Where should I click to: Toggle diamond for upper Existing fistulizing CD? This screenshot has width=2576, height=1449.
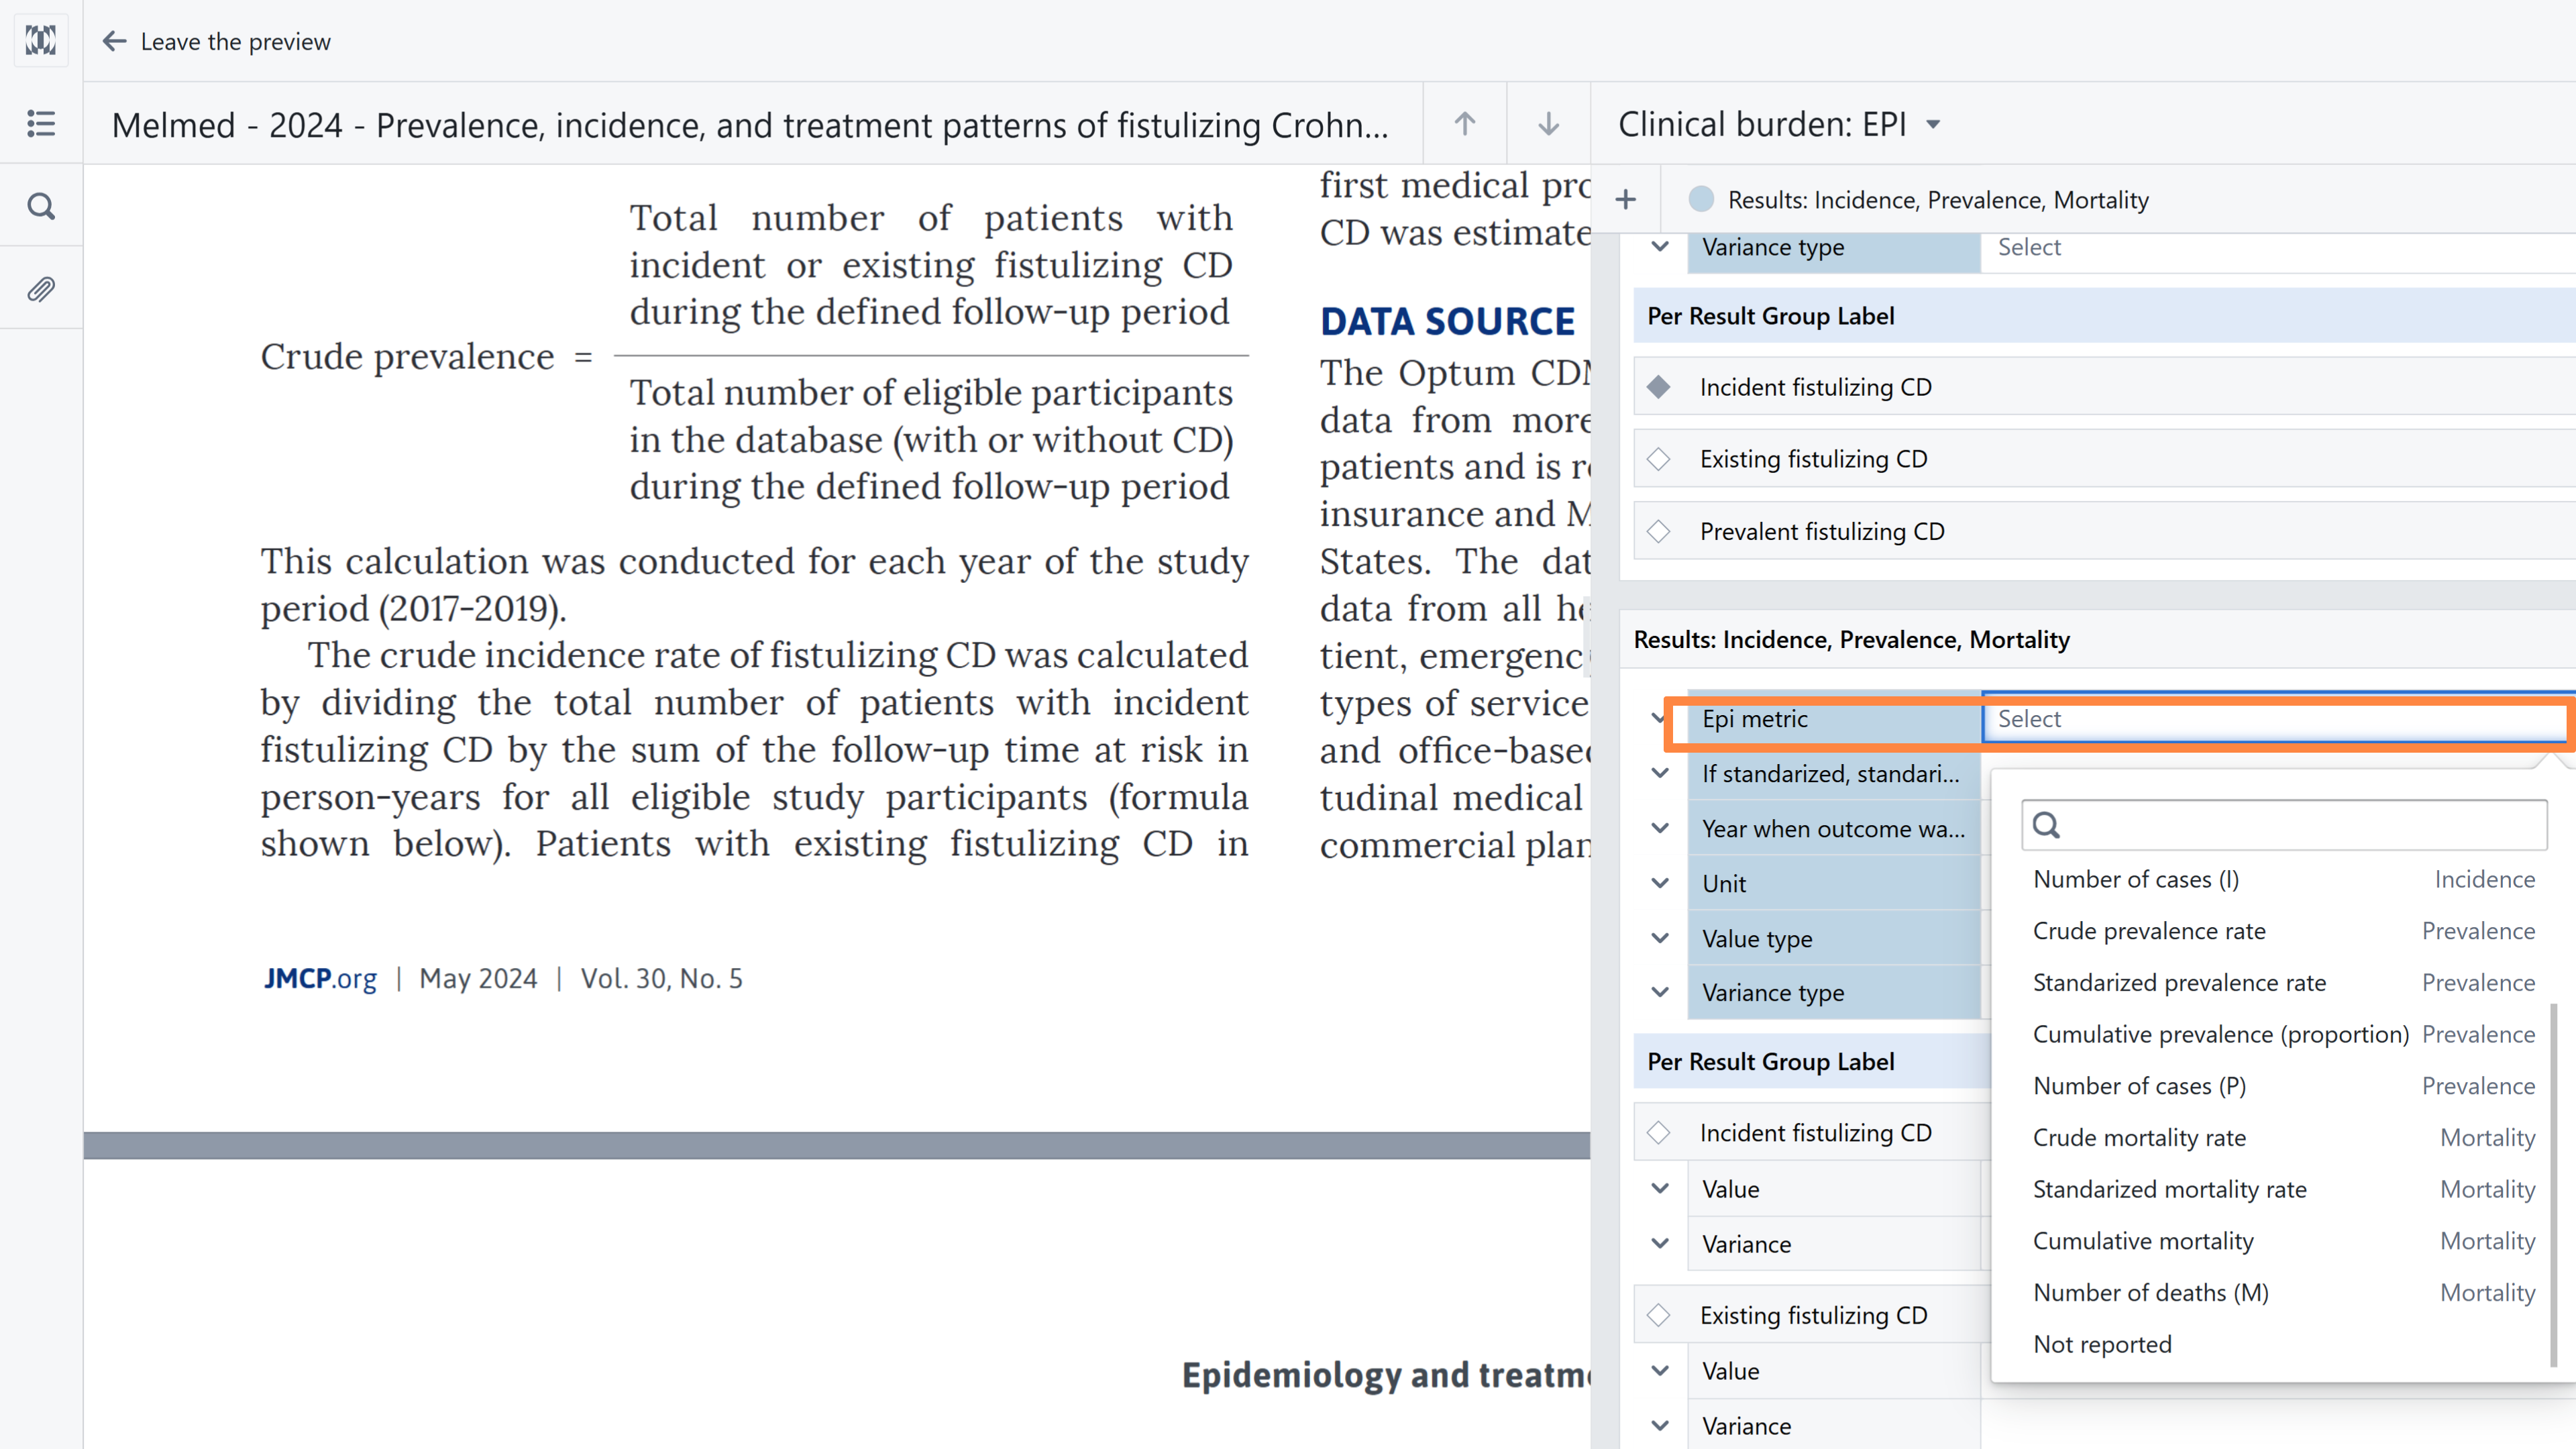click(x=1659, y=459)
